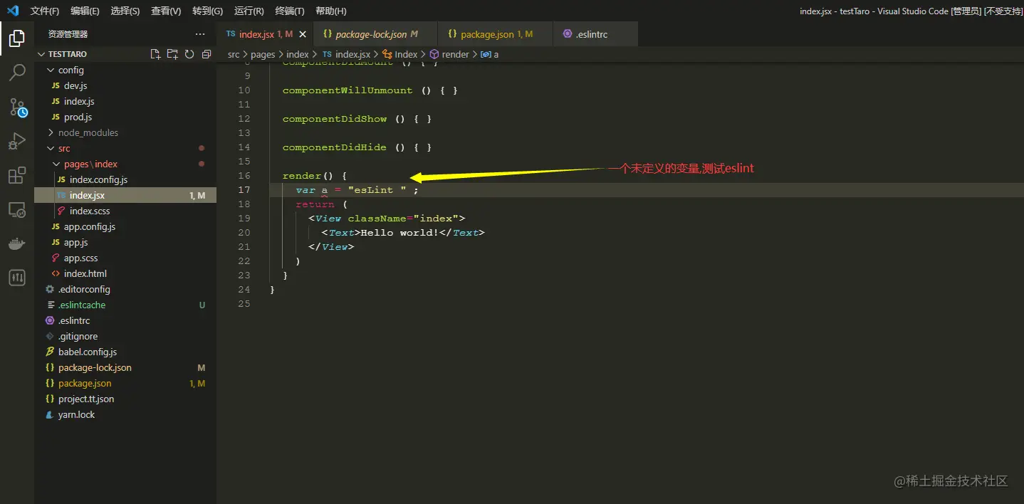1024x504 pixels.
Task: Open Run and Debug view
Action: [x=17, y=141]
